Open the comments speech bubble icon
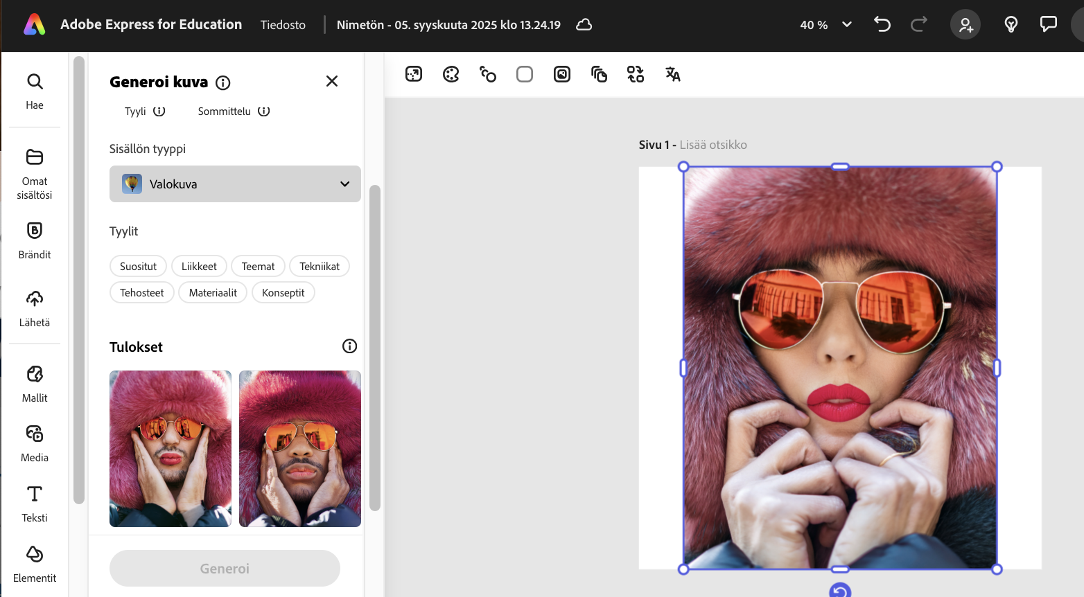Viewport: 1084px width, 597px height. pos(1048,25)
